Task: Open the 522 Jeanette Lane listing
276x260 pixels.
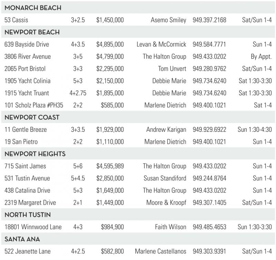Action: click(28, 251)
